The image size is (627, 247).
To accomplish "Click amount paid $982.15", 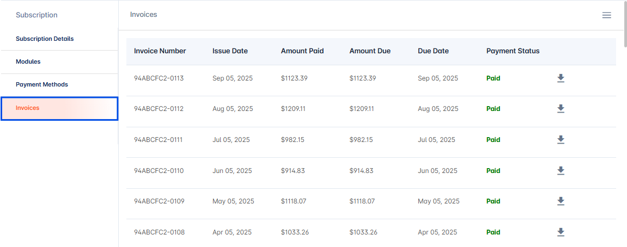I will (293, 139).
